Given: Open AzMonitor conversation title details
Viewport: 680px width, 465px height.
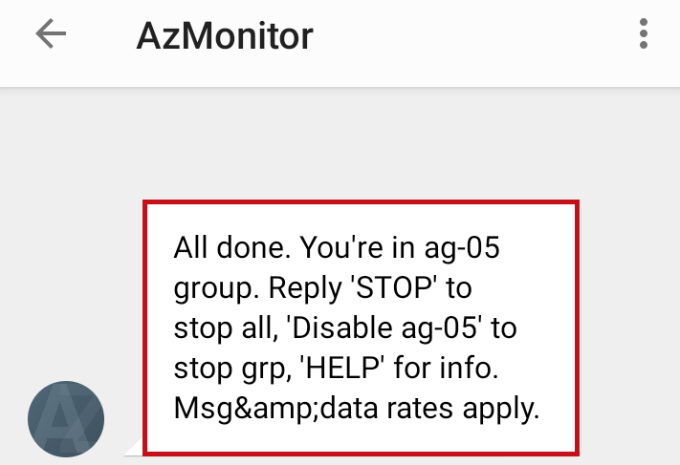Looking at the screenshot, I should (x=225, y=36).
